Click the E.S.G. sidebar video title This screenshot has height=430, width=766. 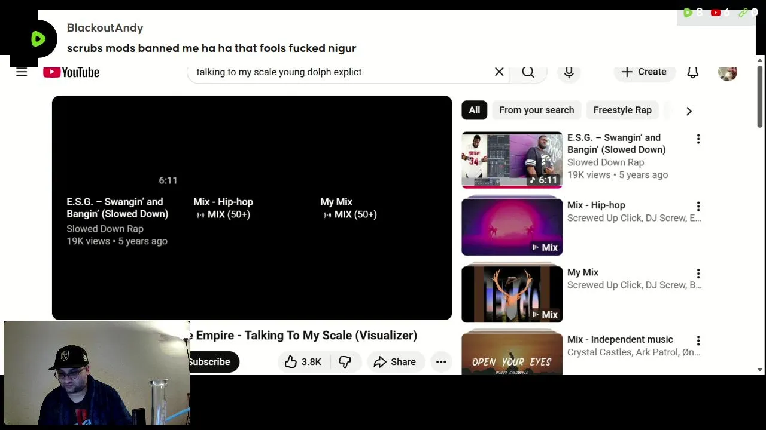tap(616, 143)
